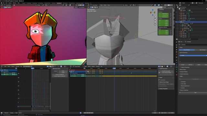Expand the Inverse Kinematics panel
Image resolution: width=207 pixels, height=116 pixels.
pyautogui.click(x=184, y=74)
